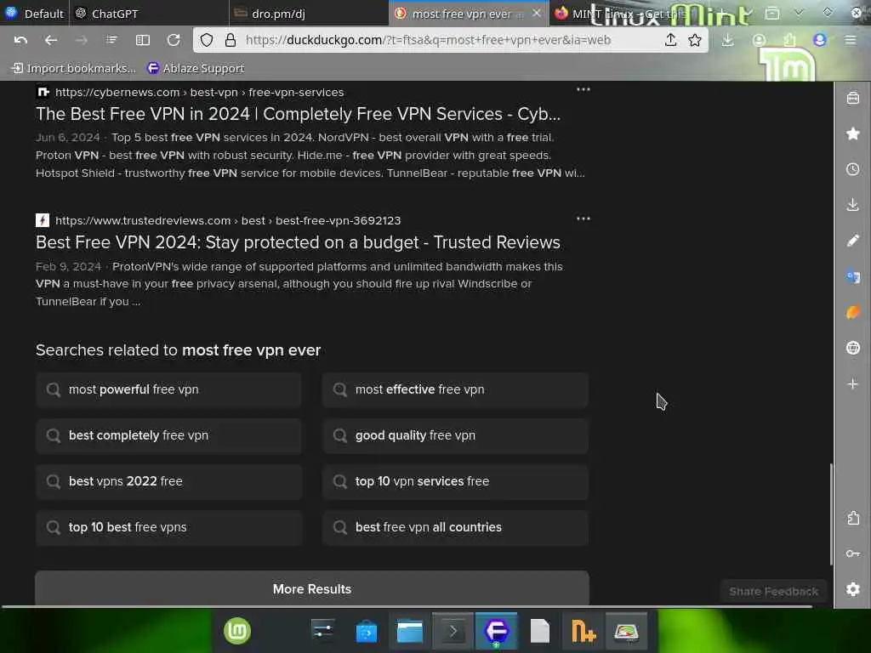Screen dimensions: 871x653
Task: Search related 'most effective free vpn'
Action: (x=455, y=389)
